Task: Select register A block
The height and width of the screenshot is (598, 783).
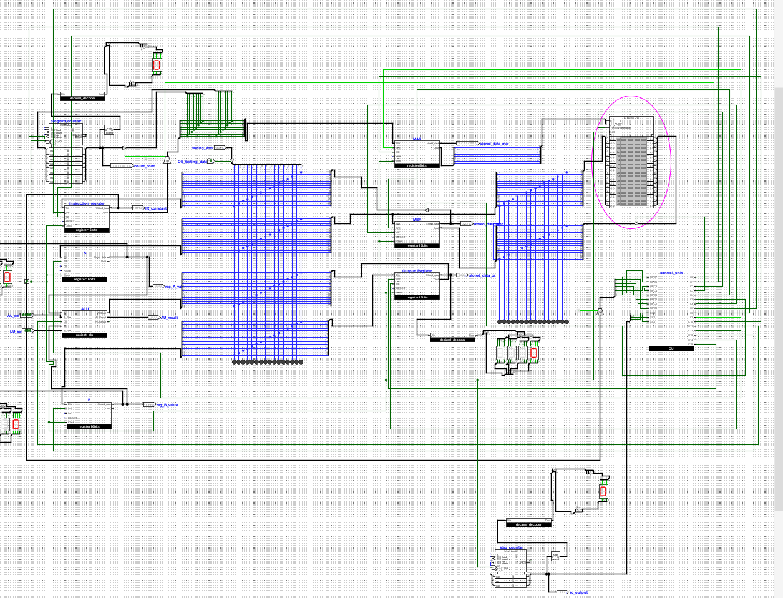Action: [x=85, y=268]
